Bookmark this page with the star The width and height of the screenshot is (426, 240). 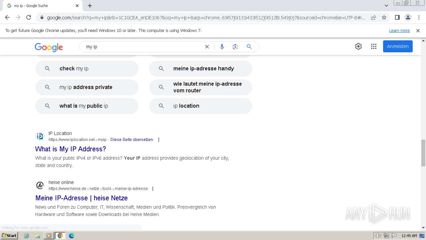coord(384,18)
